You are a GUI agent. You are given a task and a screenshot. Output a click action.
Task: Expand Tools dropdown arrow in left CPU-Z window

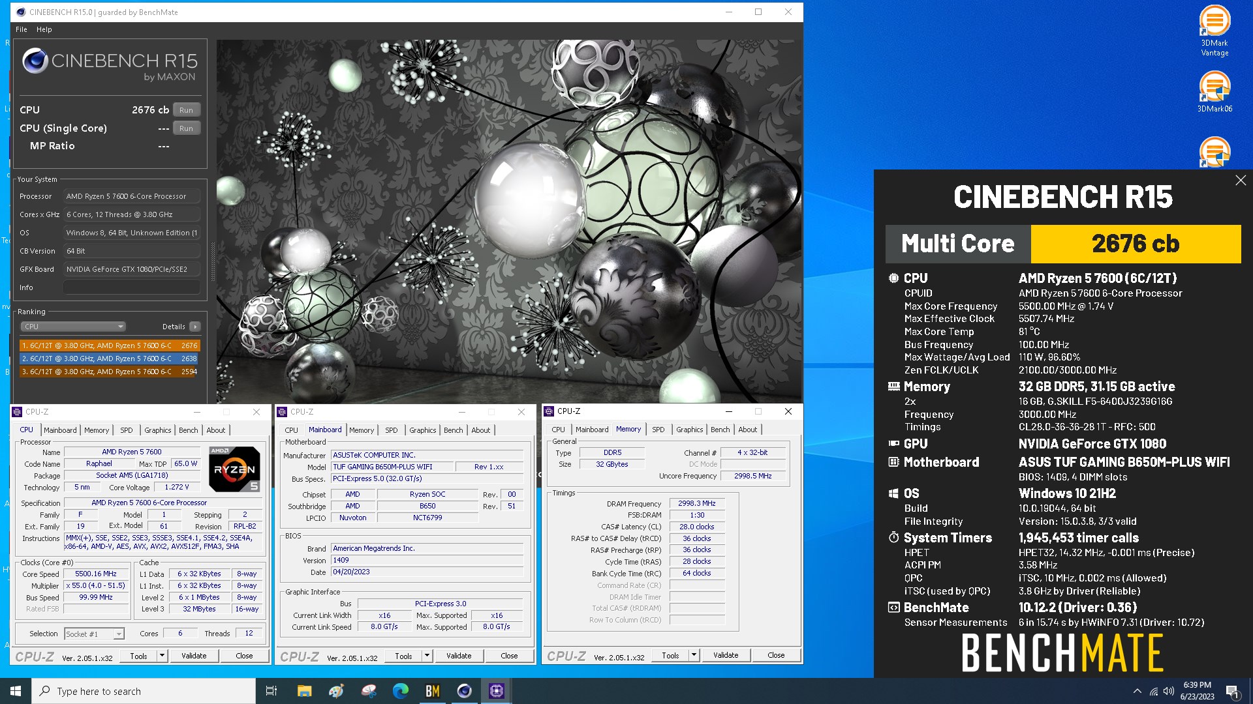pyautogui.click(x=162, y=656)
